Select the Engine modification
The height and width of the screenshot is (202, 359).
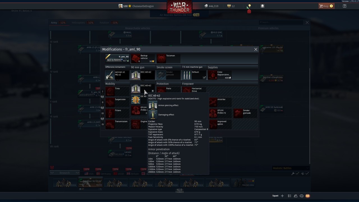[139, 124]
